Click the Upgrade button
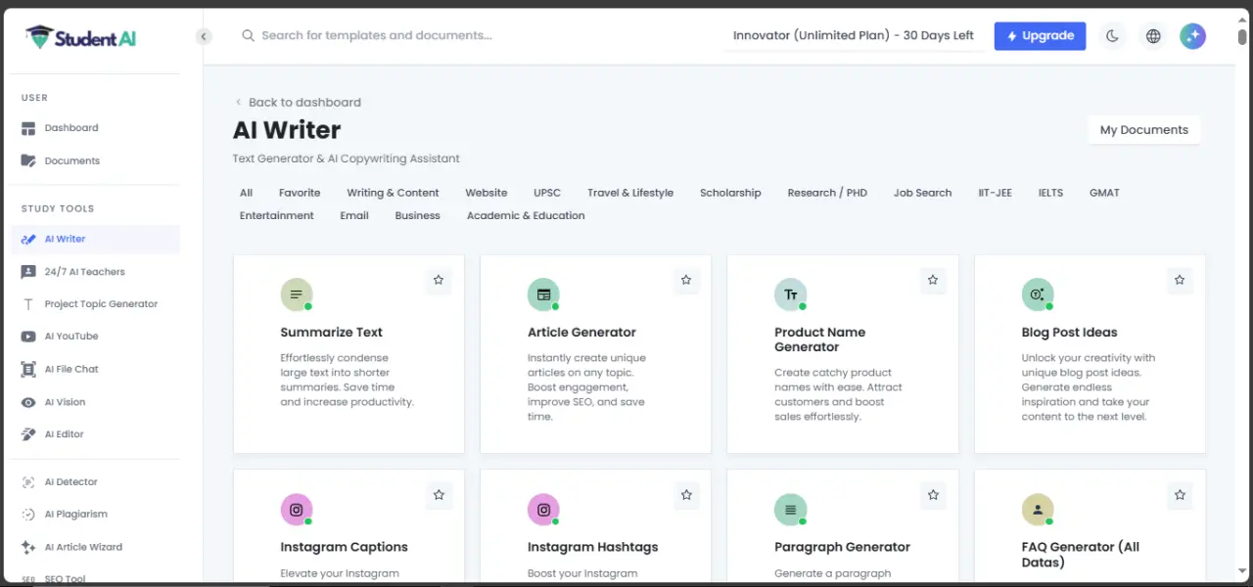 pyautogui.click(x=1040, y=36)
